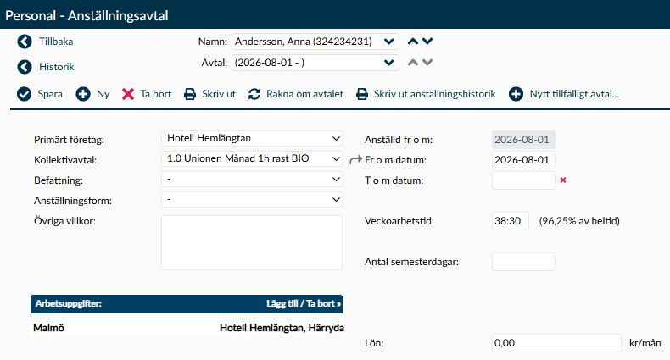This screenshot has width=670, height=360.
Task: Click the Lön input field
Action: [556, 343]
